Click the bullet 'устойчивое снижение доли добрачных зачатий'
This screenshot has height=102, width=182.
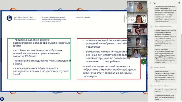(38, 53)
